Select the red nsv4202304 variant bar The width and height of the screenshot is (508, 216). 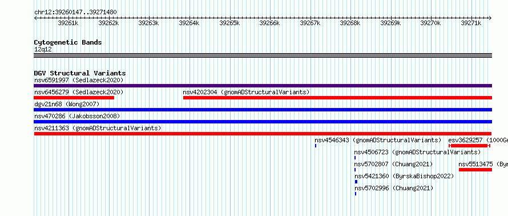coord(337,98)
